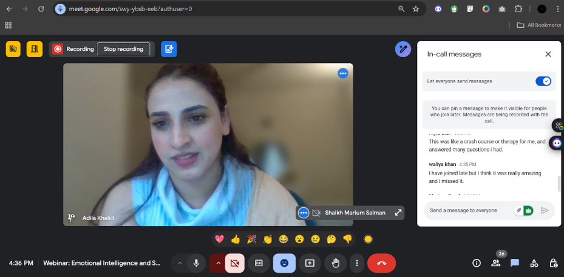Leave the call with red hang-up button
Viewport: 564px width, 277px height.
pos(381,263)
